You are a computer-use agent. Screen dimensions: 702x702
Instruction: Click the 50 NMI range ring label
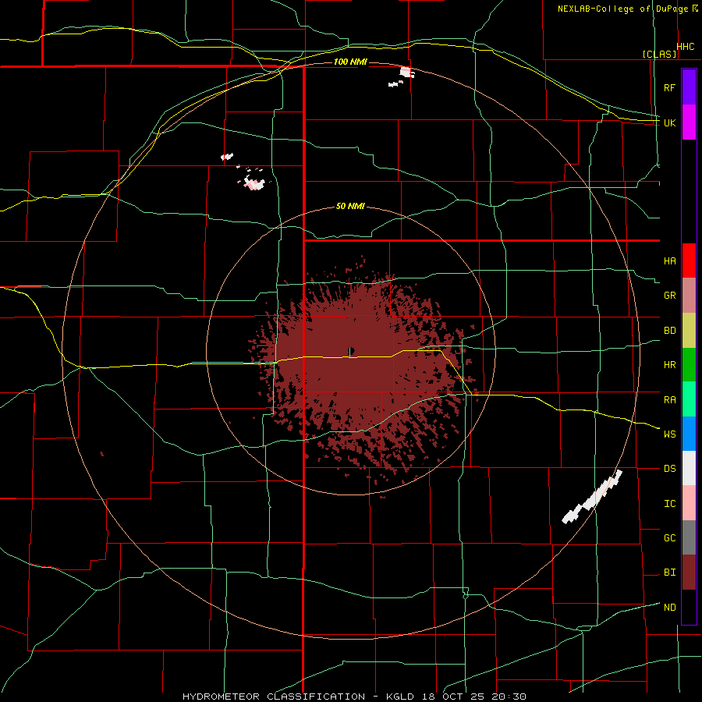[x=350, y=207]
